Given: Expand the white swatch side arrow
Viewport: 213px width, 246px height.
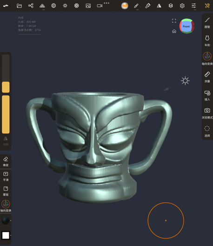Looking at the screenshot, I should 11,235.
